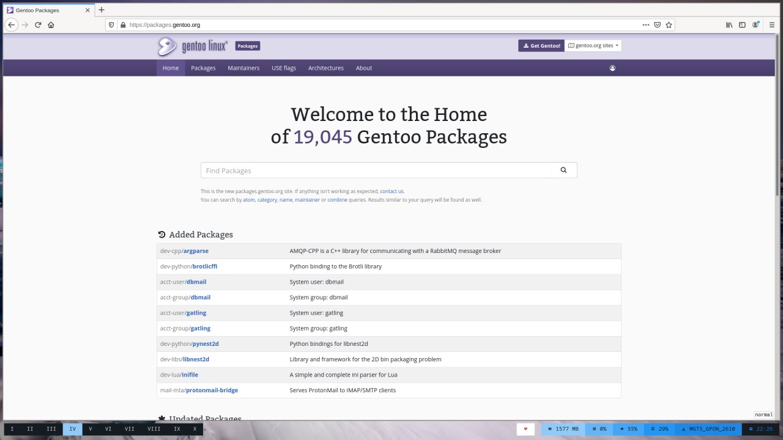Click the 55% volume indicator

tap(628, 429)
